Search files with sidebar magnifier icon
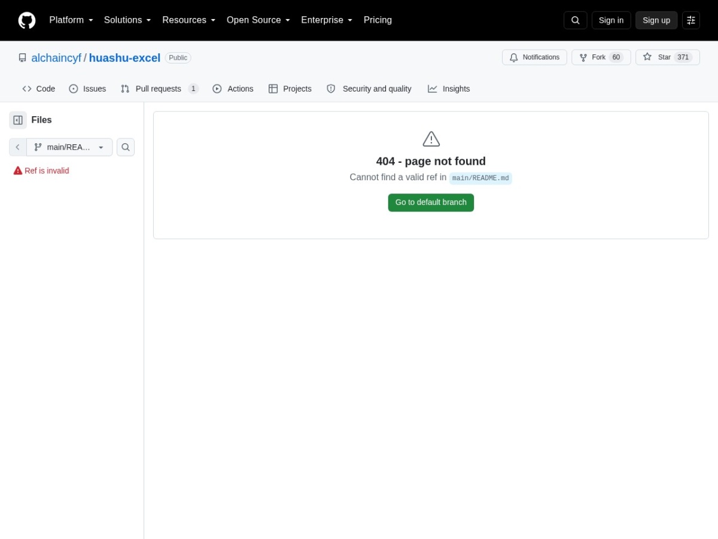Image resolution: width=718 pixels, height=539 pixels. 126,147
